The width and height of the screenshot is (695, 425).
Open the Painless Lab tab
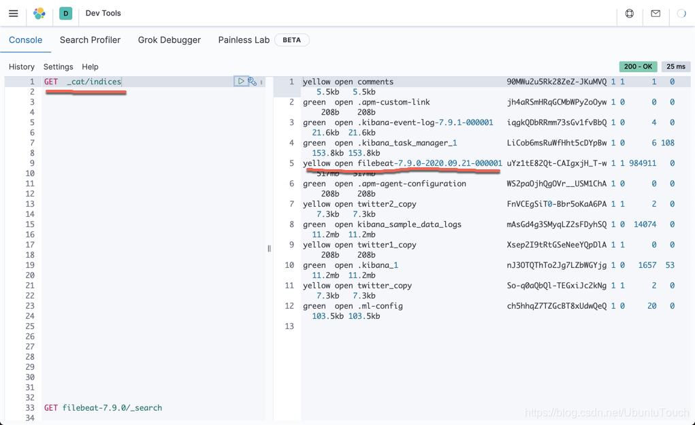point(244,40)
